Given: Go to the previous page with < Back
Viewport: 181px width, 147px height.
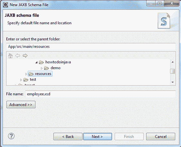Looking at the screenshot, I should click(x=68, y=137).
